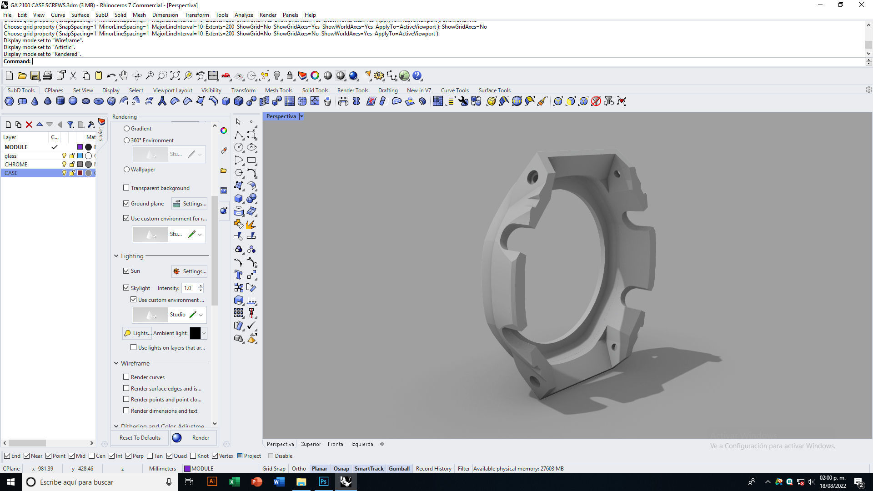The height and width of the screenshot is (491, 873).
Task: Click the red car shade icon
Action: [226, 75]
